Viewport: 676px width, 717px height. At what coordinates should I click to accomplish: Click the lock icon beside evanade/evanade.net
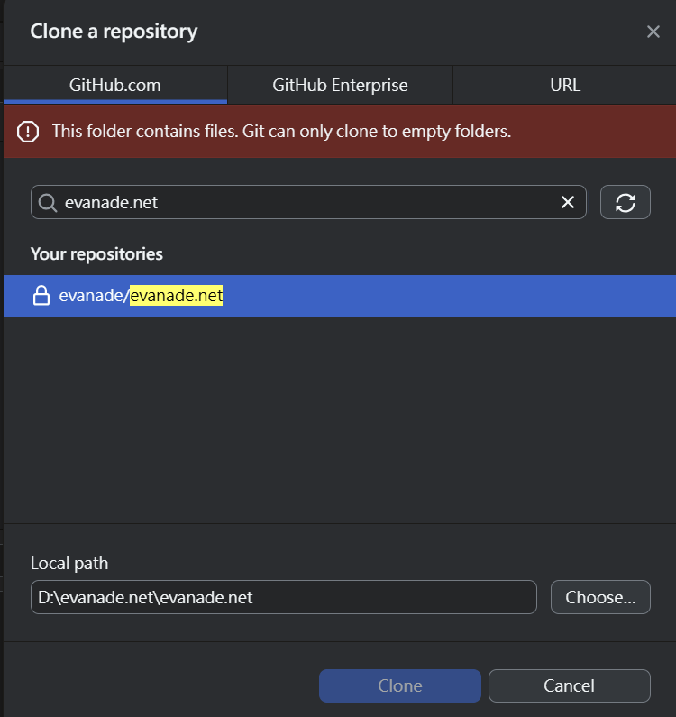[x=41, y=295]
